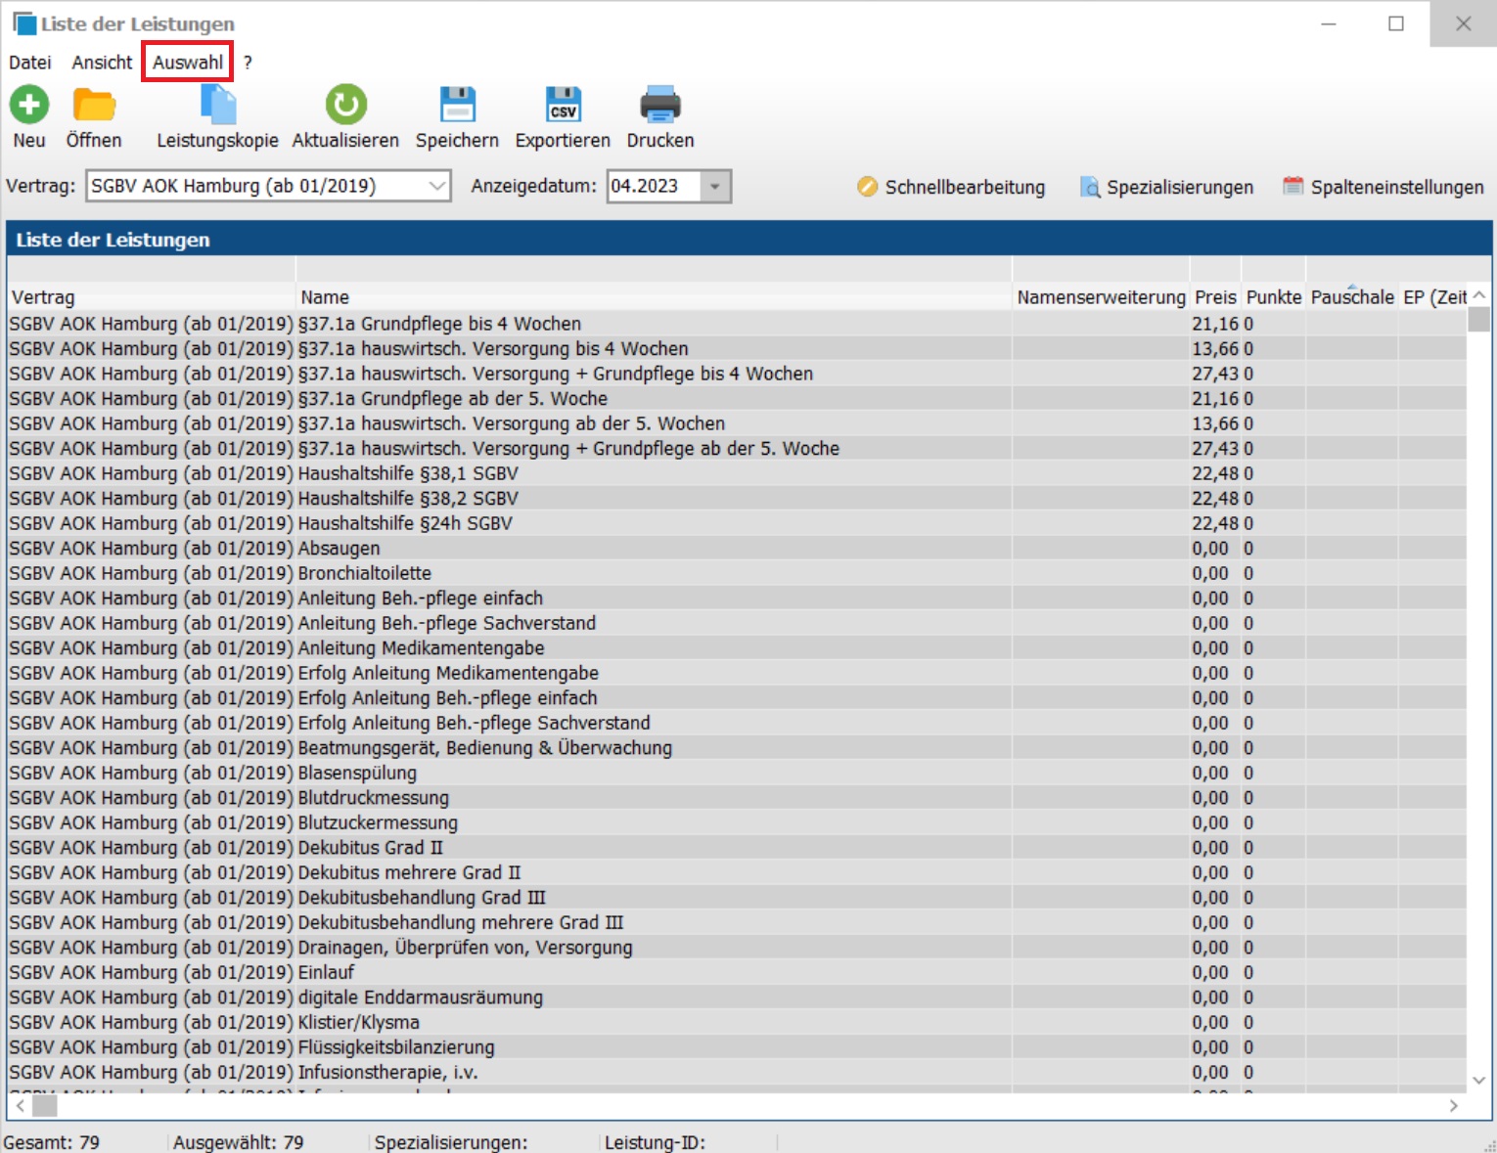Select row Haushaltshilfe §38,1 SGBV
The image size is (1497, 1153).
[737, 473]
